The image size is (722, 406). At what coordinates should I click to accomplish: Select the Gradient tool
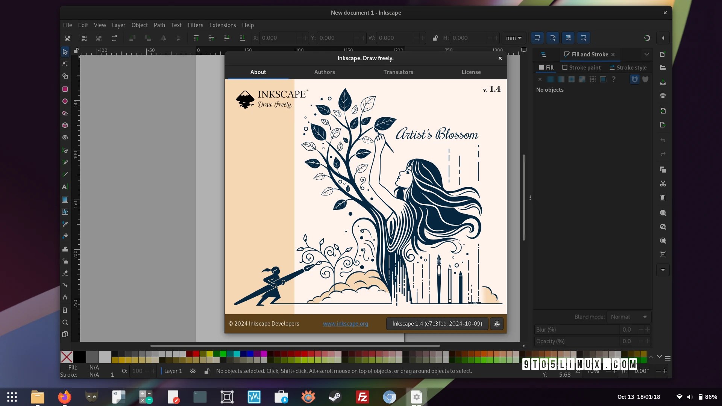[x=65, y=200]
